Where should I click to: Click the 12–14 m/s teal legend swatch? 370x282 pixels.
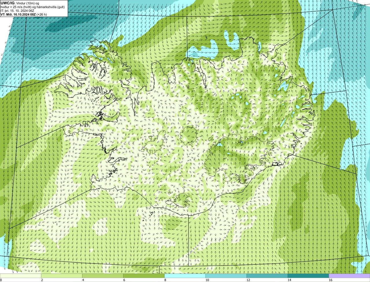pos(267,276)
